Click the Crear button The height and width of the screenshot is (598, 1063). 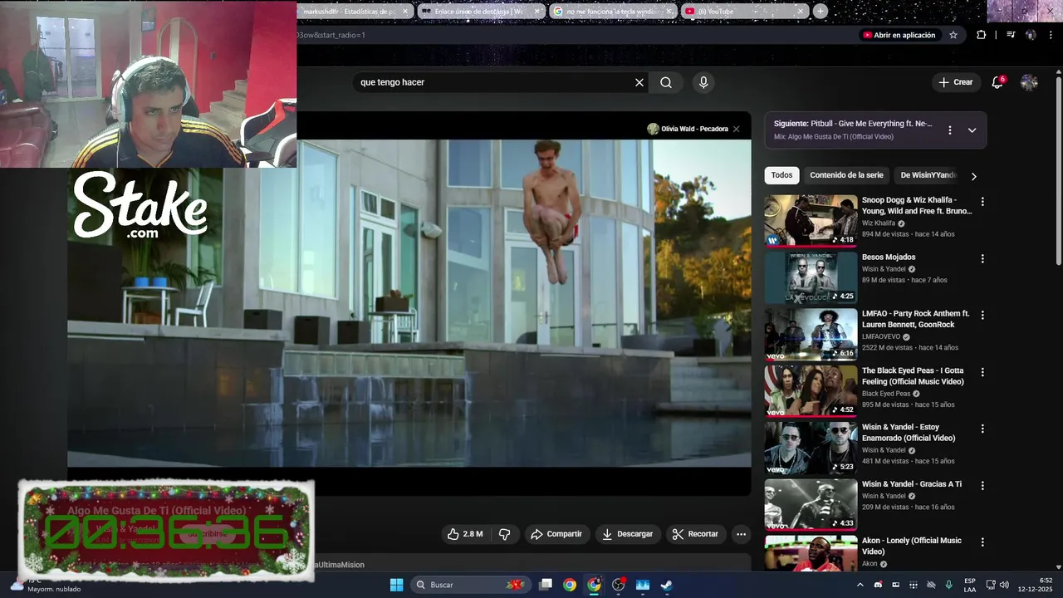point(956,82)
